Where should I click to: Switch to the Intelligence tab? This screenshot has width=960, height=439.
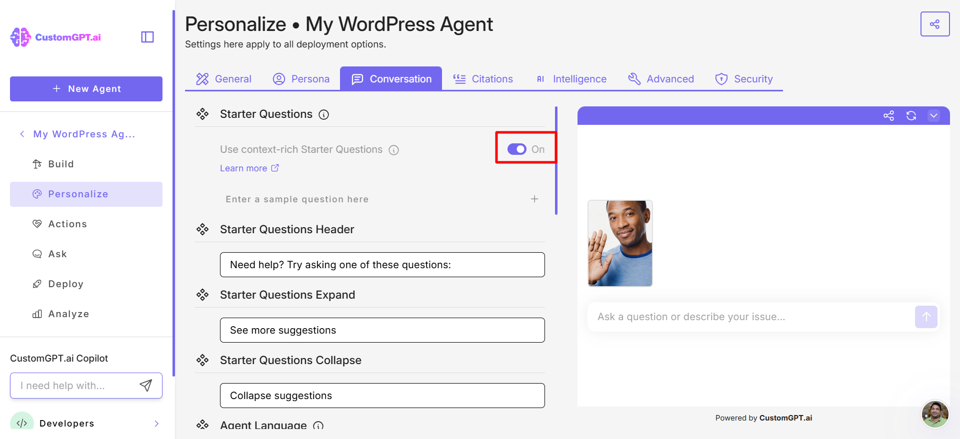pyautogui.click(x=571, y=79)
